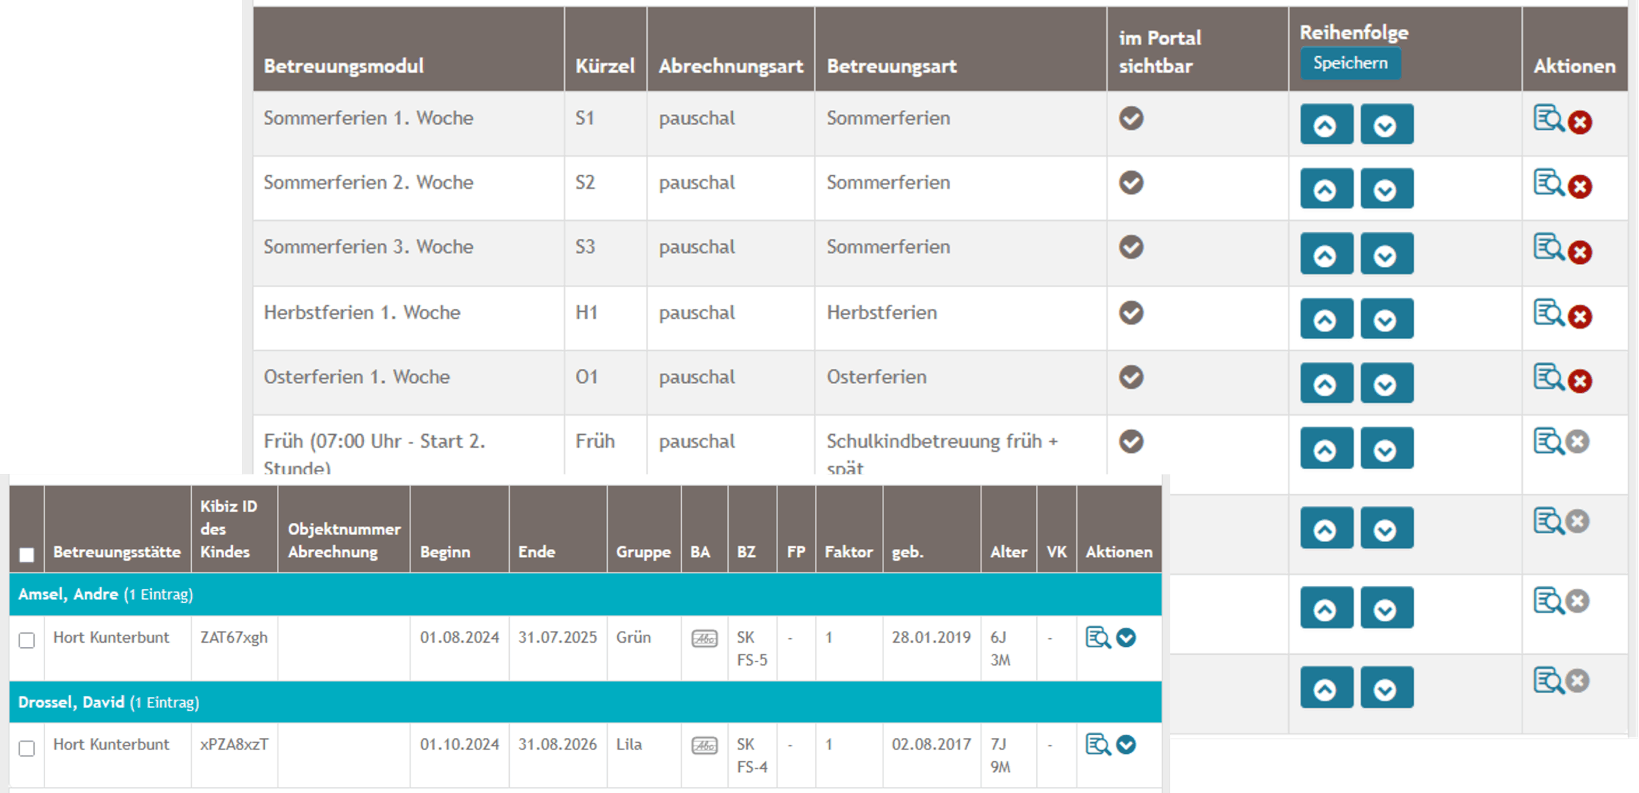Click the Drossel, David group header
The width and height of the screenshot is (1639, 793).
coord(71,702)
